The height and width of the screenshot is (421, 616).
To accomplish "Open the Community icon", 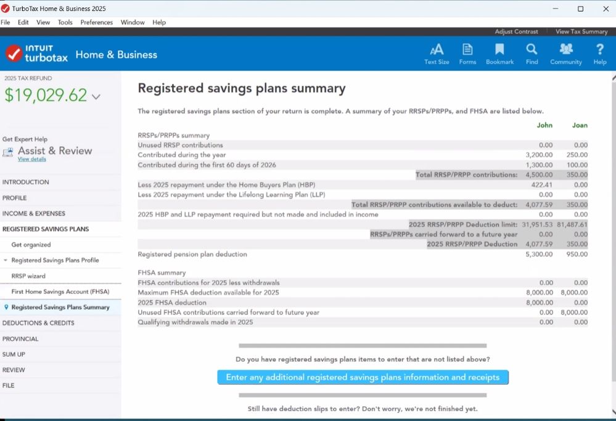I will coord(565,53).
